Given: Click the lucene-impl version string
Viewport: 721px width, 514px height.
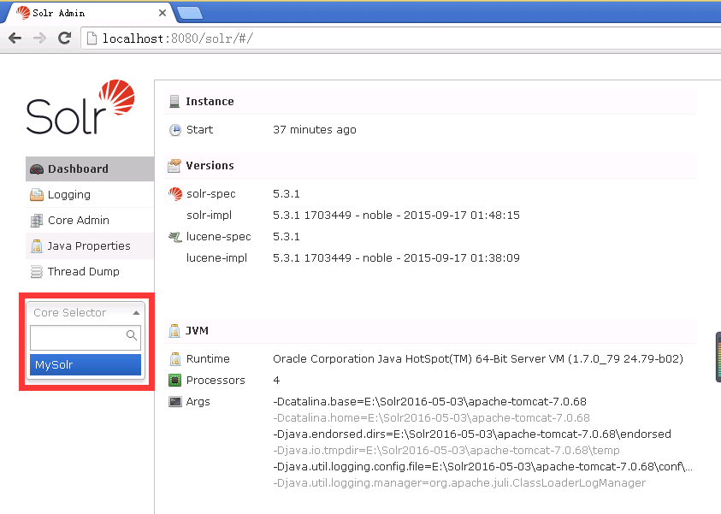Looking at the screenshot, I should pos(396,258).
